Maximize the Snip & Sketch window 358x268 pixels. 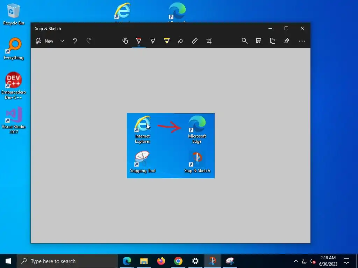click(286, 29)
